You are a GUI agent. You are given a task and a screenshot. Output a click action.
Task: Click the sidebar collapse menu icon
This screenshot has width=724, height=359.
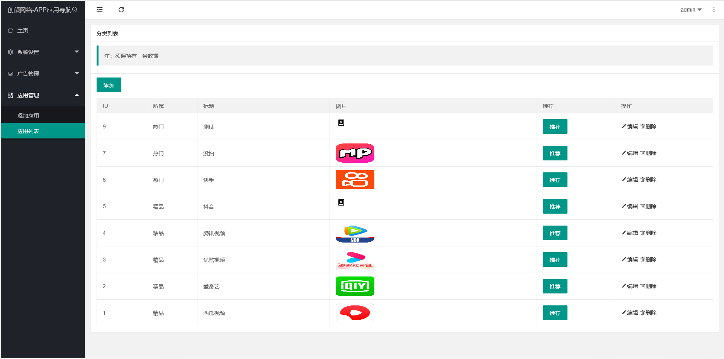tap(100, 10)
